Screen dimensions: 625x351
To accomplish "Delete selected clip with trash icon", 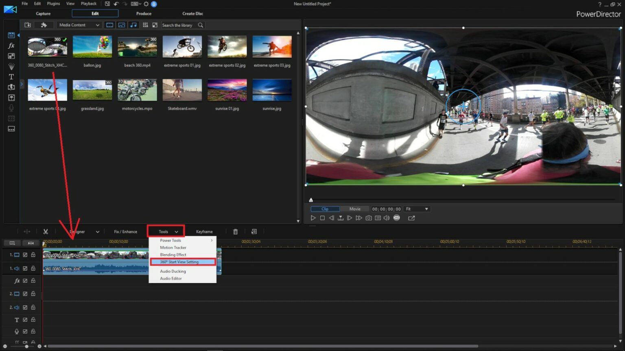I will [x=235, y=232].
